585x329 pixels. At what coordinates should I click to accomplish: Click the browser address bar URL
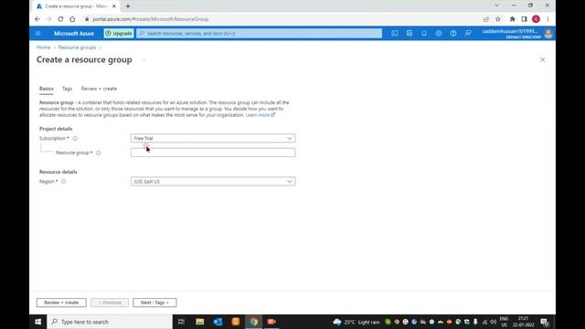151,19
